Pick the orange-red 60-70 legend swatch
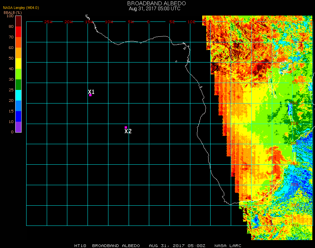 [19, 42]
